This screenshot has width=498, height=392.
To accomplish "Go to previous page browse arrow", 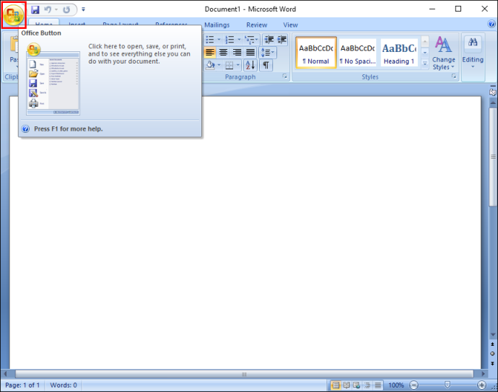I will point(493,344).
